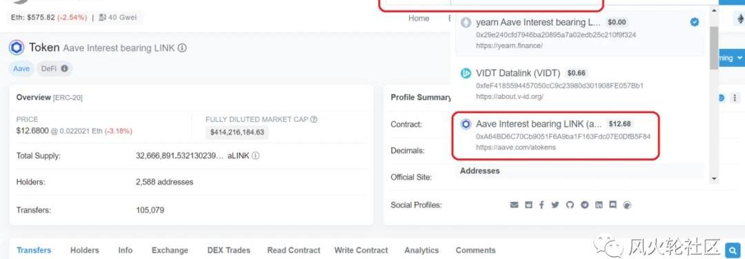The width and height of the screenshot is (745, 259).
Task: Click the info icon beside the DeFi tag
Action: coord(64,68)
